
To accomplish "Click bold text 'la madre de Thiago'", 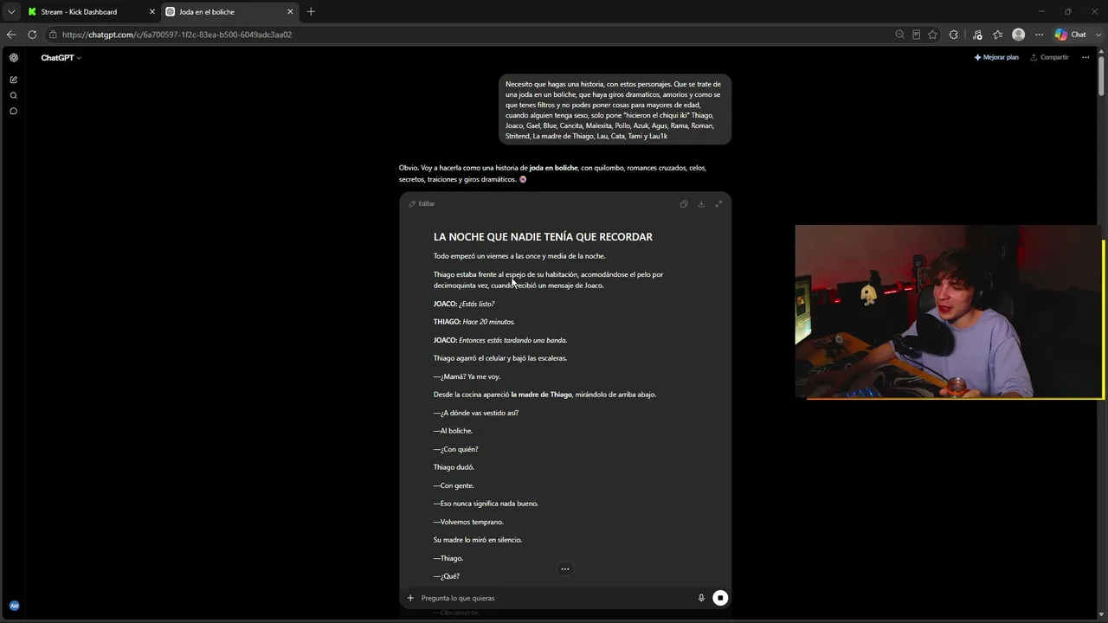I will click(541, 395).
